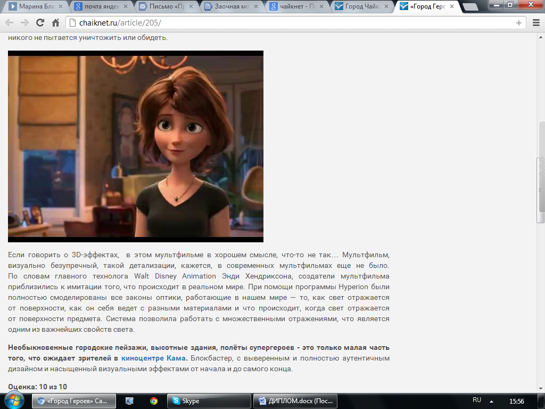Viewport: 545px width, 409px height.
Task: Switch to the «Заочная мо» tab
Action: (229, 6)
